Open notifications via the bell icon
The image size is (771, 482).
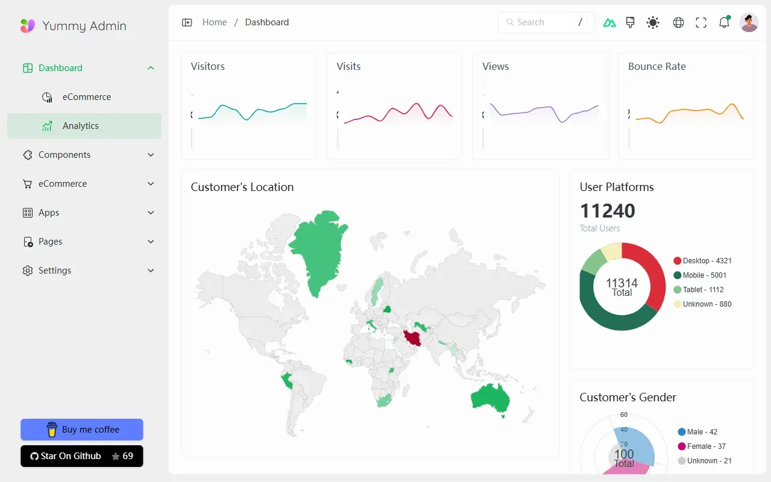point(724,22)
